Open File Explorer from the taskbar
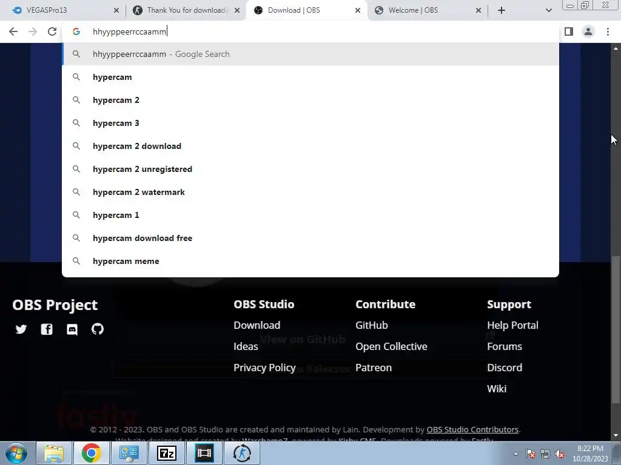The width and height of the screenshot is (621, 465). [x=54, y=453]
